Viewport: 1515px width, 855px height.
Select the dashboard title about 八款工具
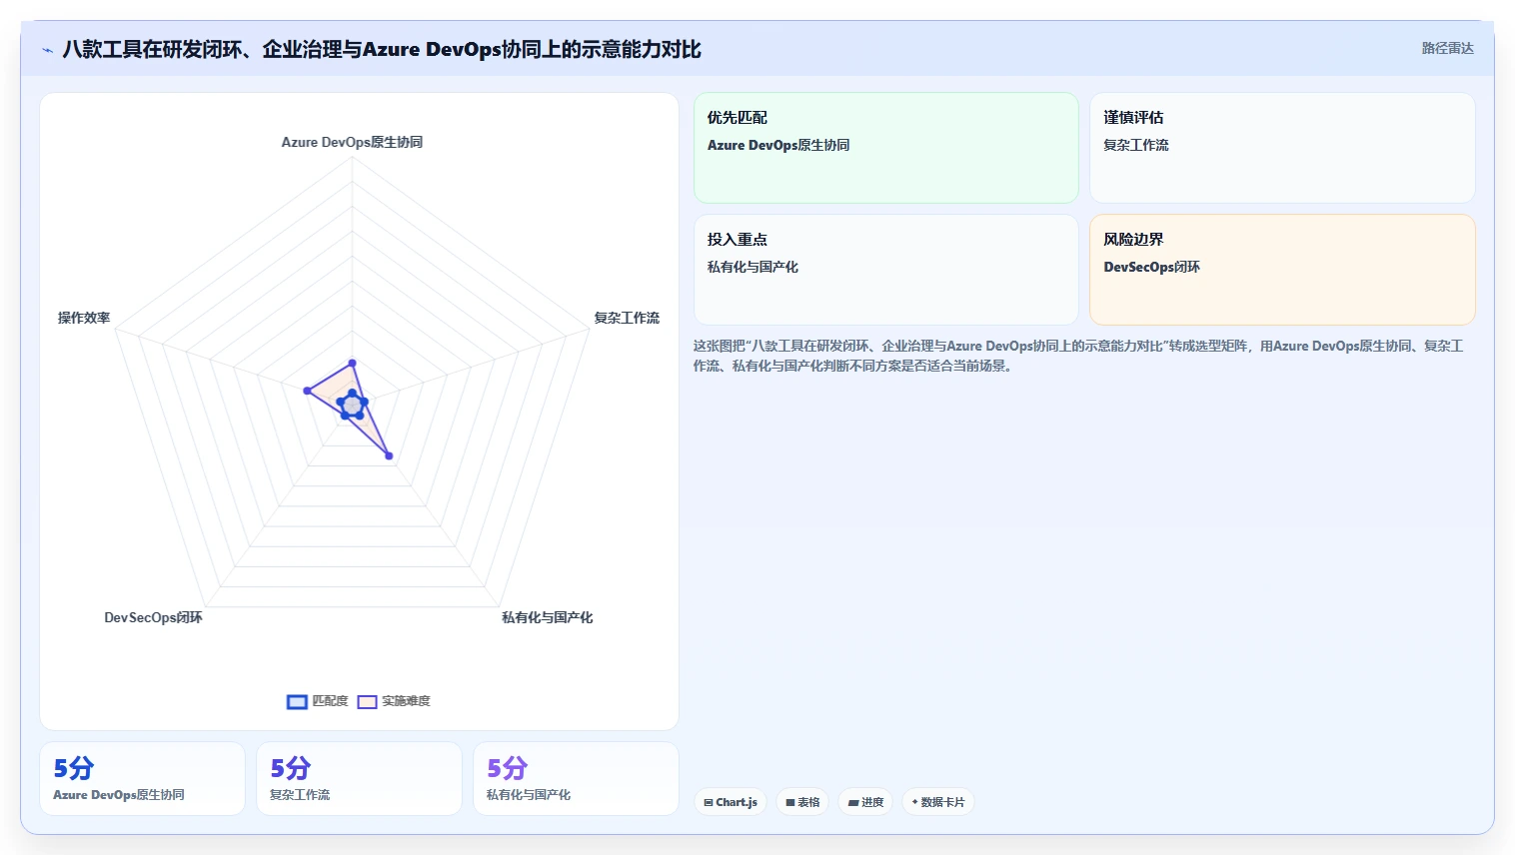point(382,49)
